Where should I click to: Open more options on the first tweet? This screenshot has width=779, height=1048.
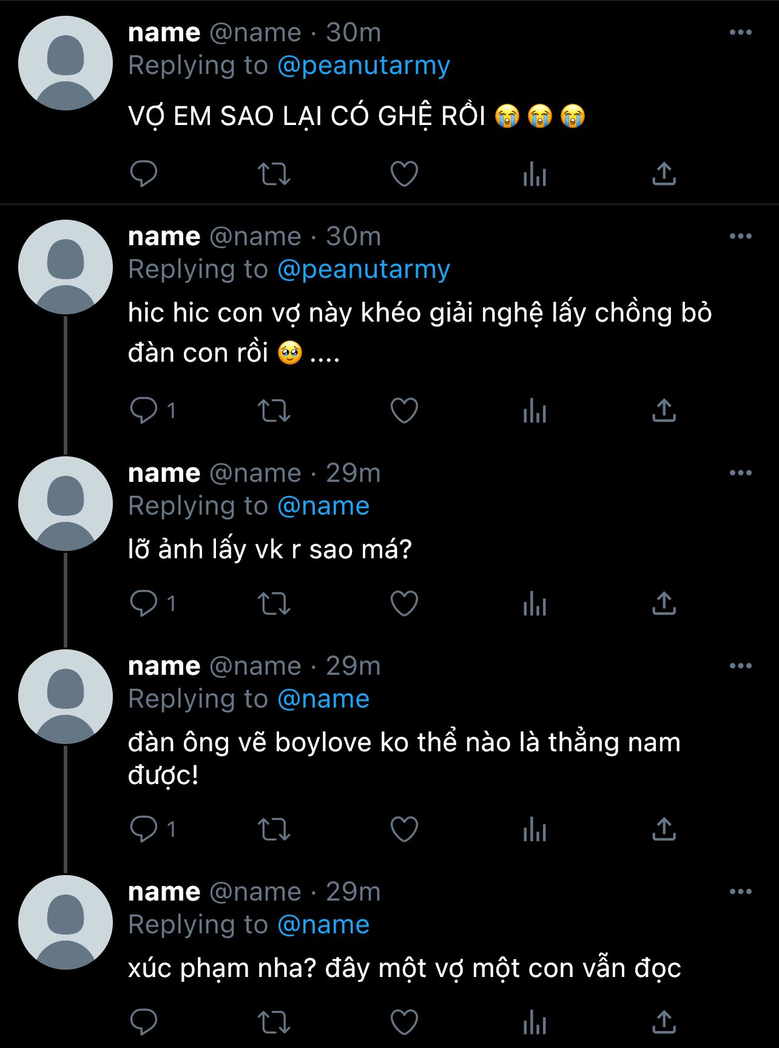click(x=740, y=33)
